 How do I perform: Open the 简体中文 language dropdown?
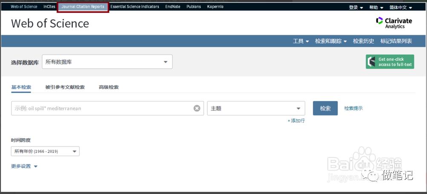(401, 8)
